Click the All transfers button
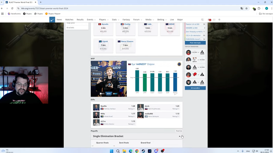This screenshot has width=273, height=153. coord(195,88)
